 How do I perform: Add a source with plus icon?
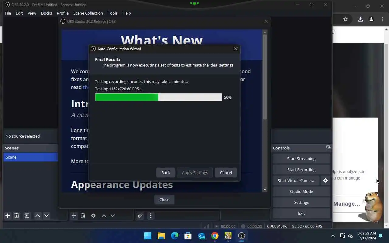pos(74,216)
